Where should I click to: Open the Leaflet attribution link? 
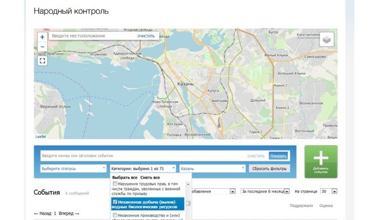point(41,136)
